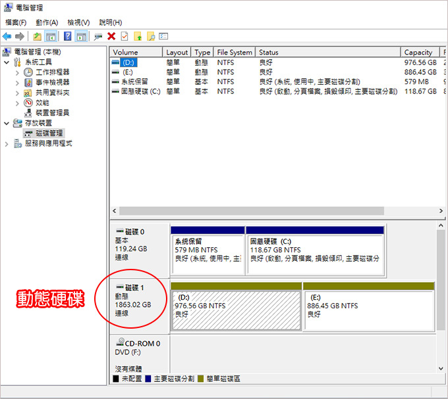This screenshot has height=399, width=448.
Task: Select 共用資料夾 in the tree
Action: 53,93
